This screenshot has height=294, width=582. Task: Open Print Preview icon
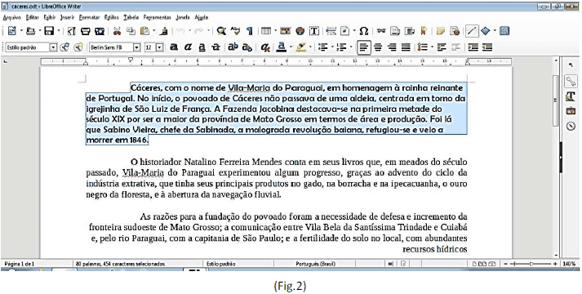tap(100, 31)
